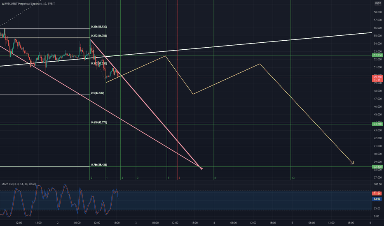
Task: Click 57.000 on the price scale
Action: pos(378,20)
